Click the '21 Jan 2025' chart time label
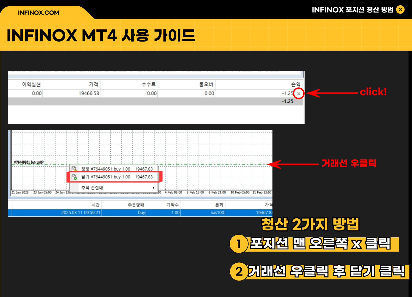The width and height of the screenshot is (412, 297). point(20,193)
